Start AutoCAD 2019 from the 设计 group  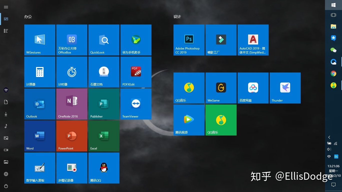253,40
